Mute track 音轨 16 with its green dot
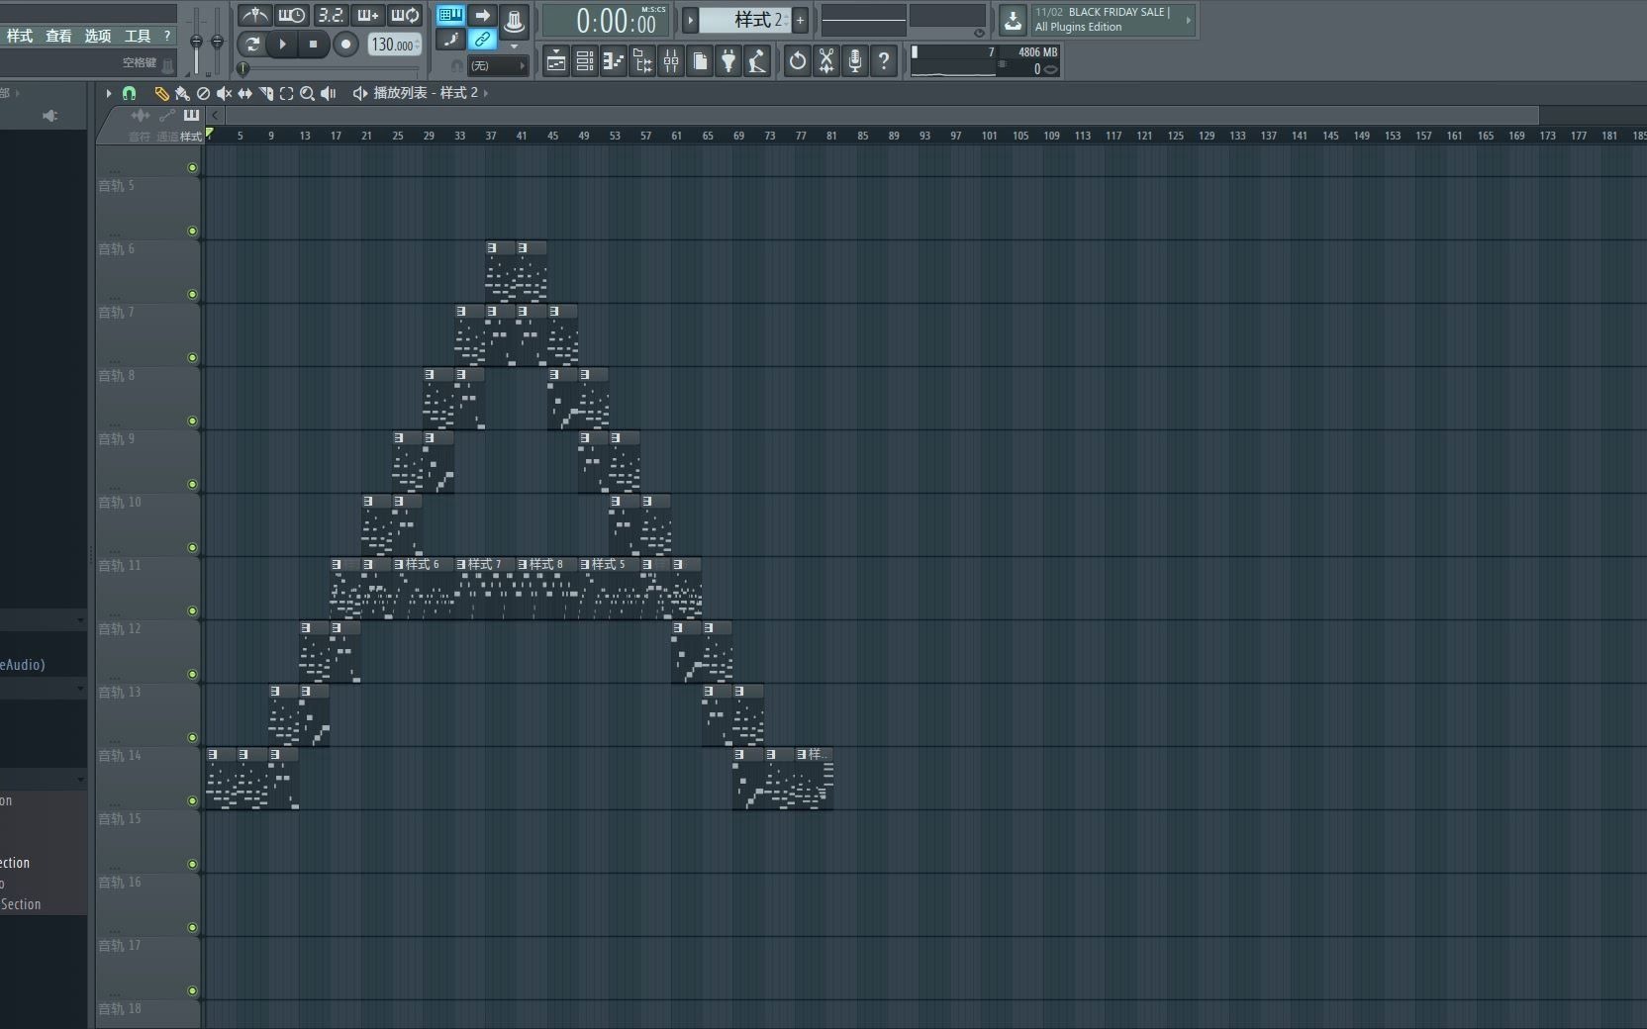 click(x=192, y=928)
